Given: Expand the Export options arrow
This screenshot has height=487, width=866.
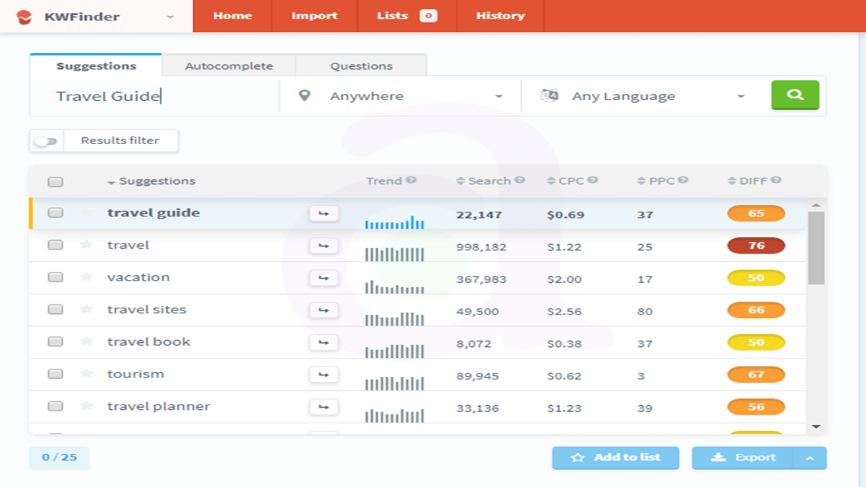Looking at the screenshot, I should point(809,458).
